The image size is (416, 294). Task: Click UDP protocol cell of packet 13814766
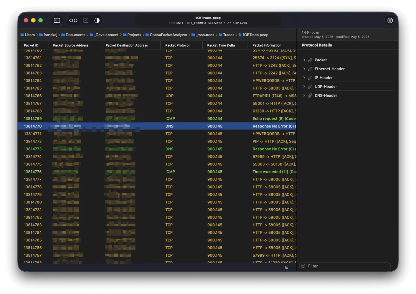click(169, 96)
